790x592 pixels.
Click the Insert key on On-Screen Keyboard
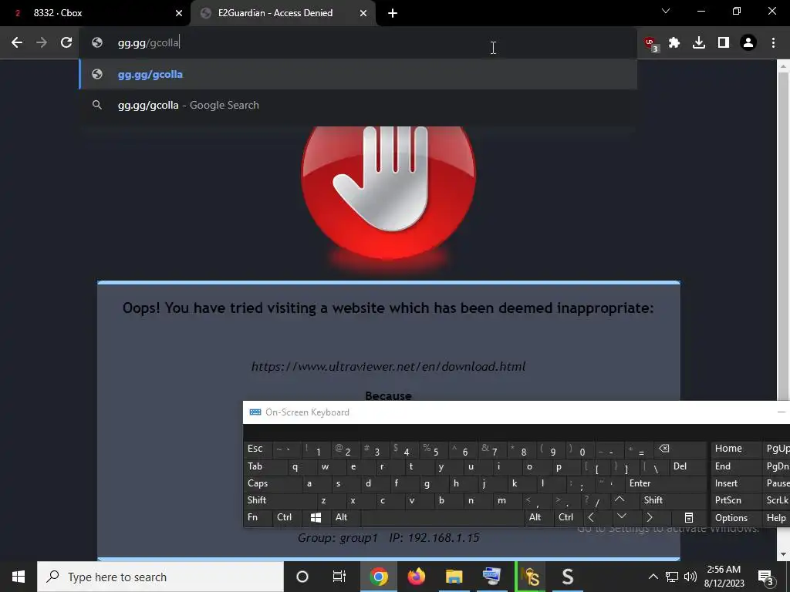point(736,484)
